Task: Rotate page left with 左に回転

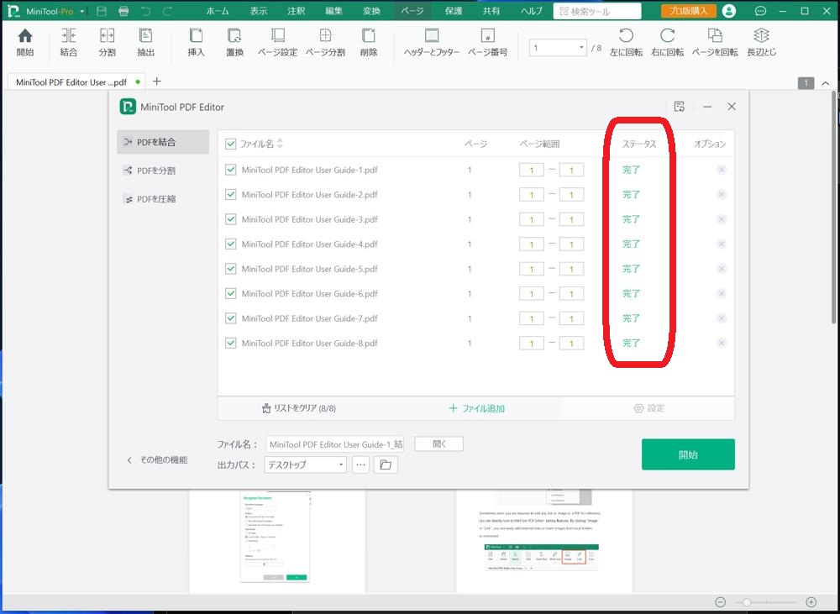Action: click(x=627, y=42)
